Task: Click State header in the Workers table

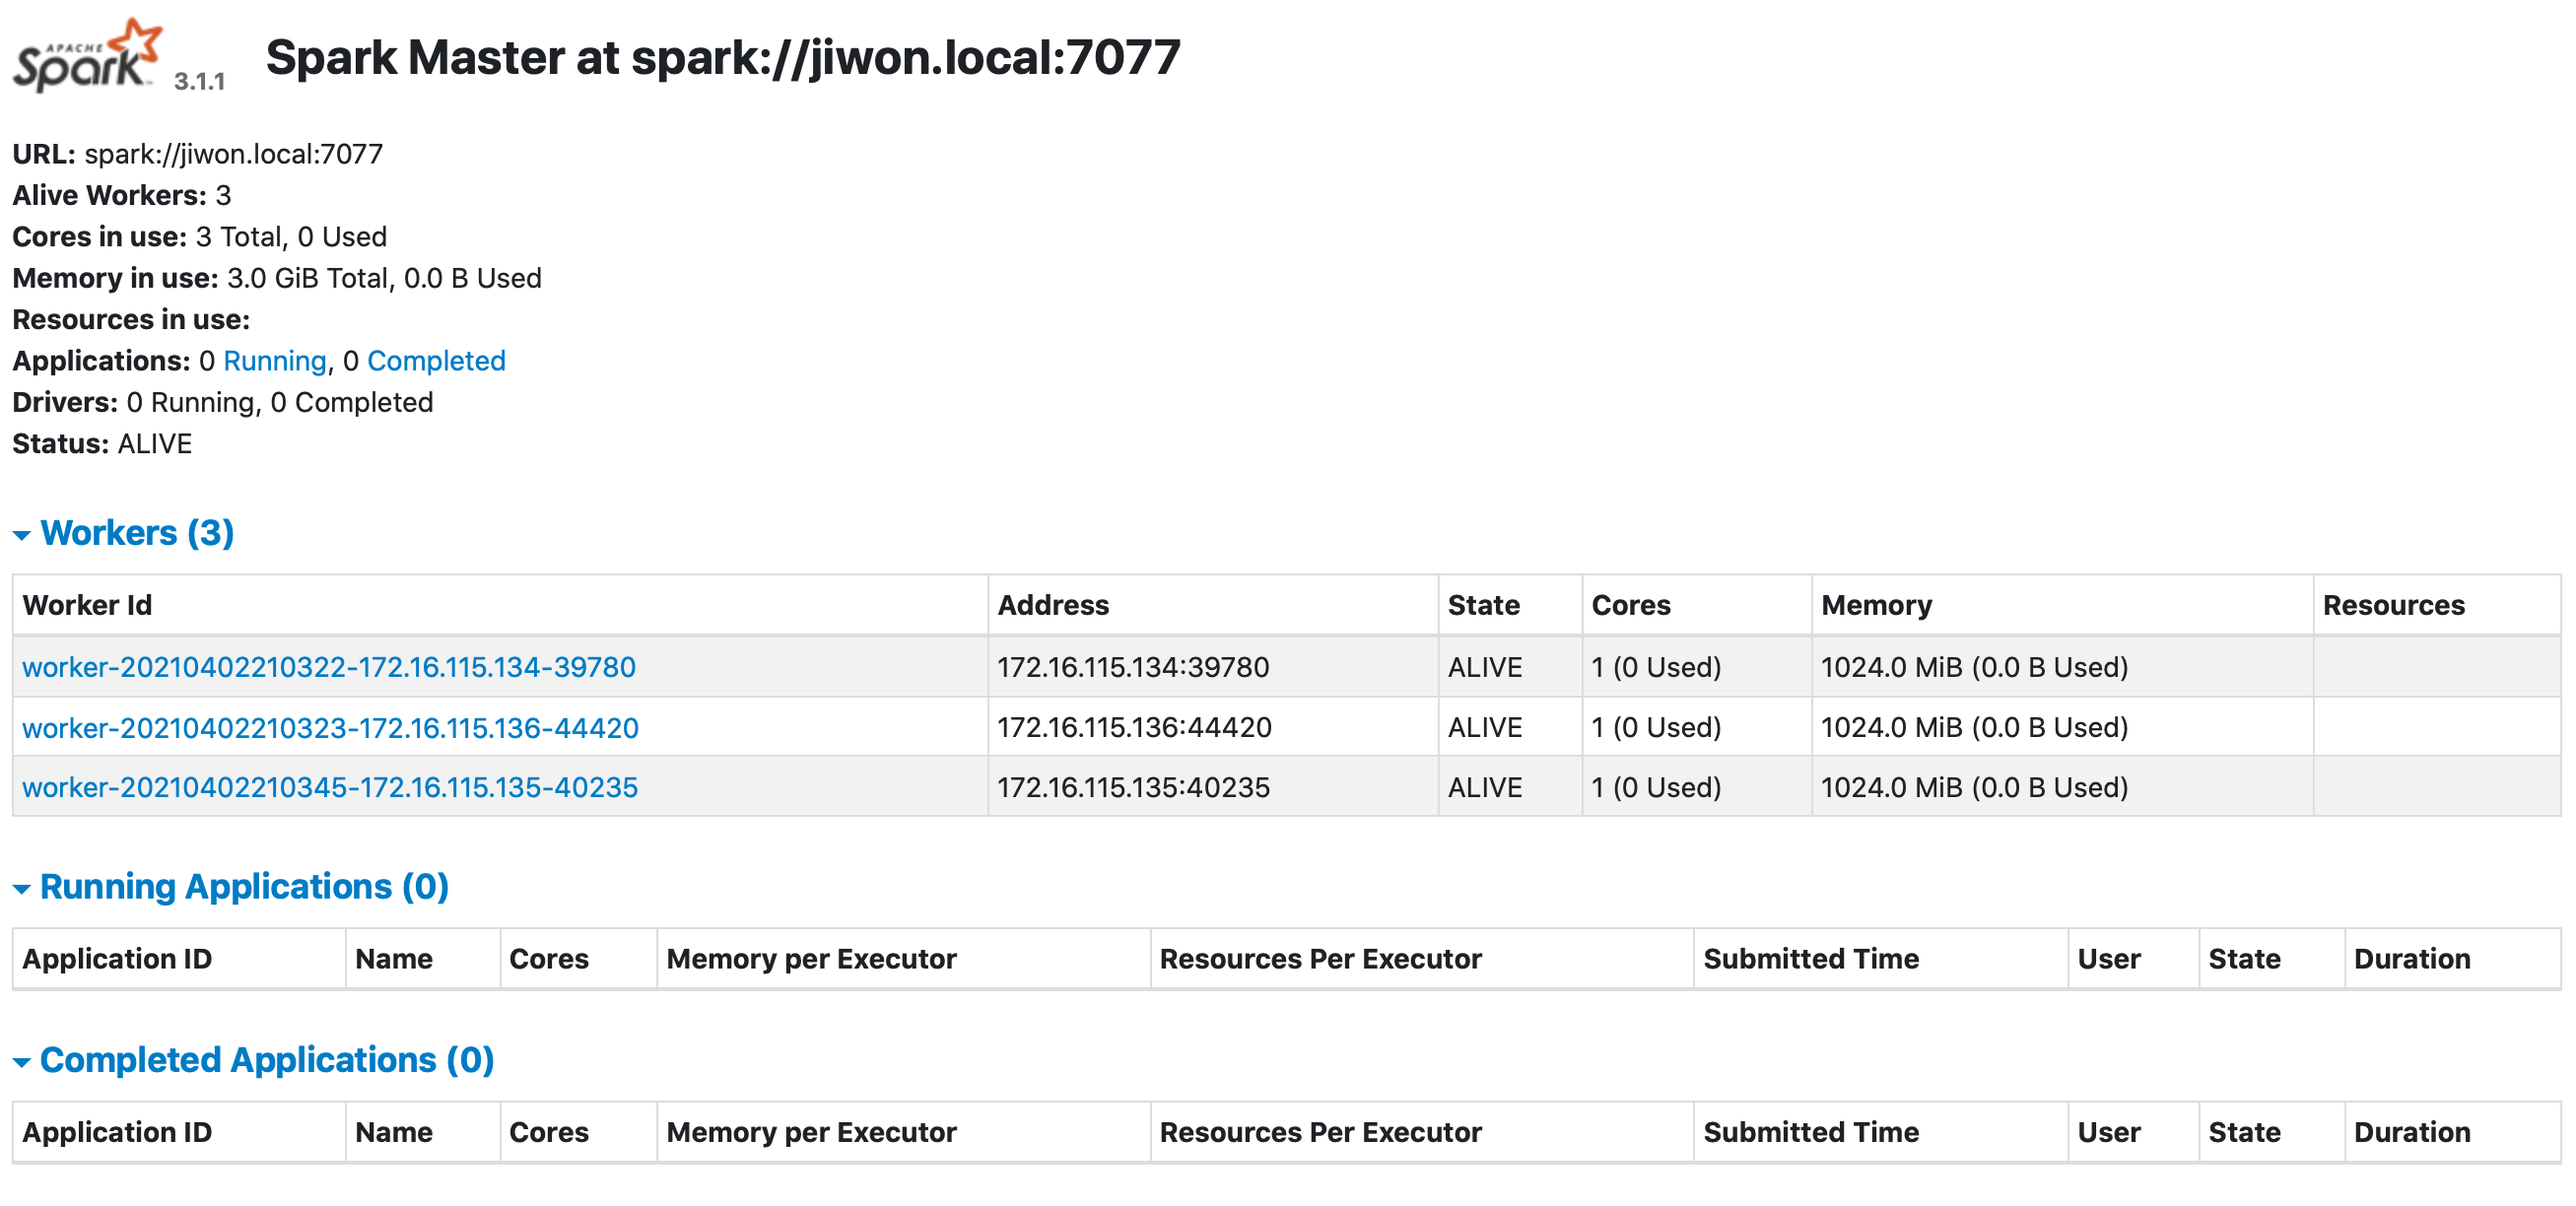Action: coord(1483,605)
